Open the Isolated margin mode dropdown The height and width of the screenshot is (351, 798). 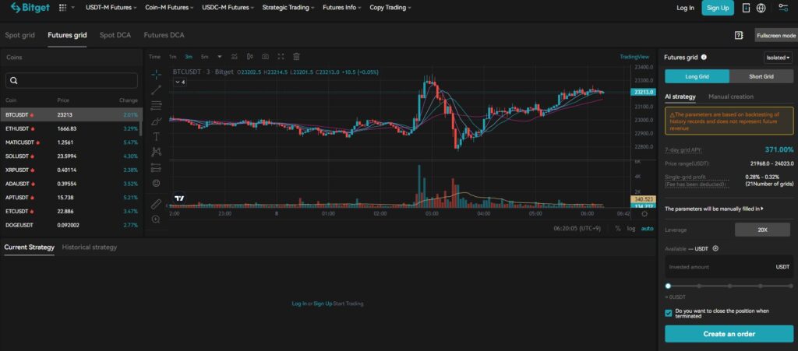(779, 58)
